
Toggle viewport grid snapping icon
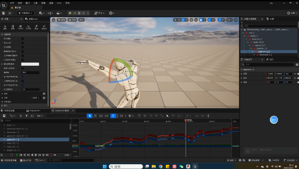click(x=201, y=20)
